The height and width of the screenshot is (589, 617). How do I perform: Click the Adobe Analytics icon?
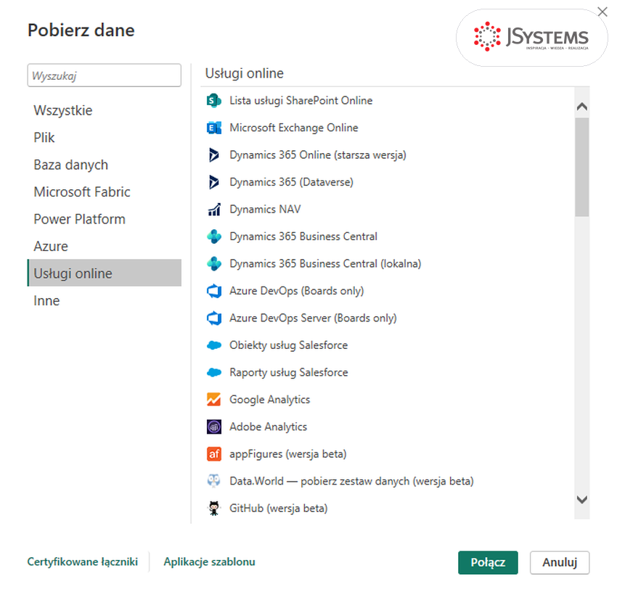[214, 427]
